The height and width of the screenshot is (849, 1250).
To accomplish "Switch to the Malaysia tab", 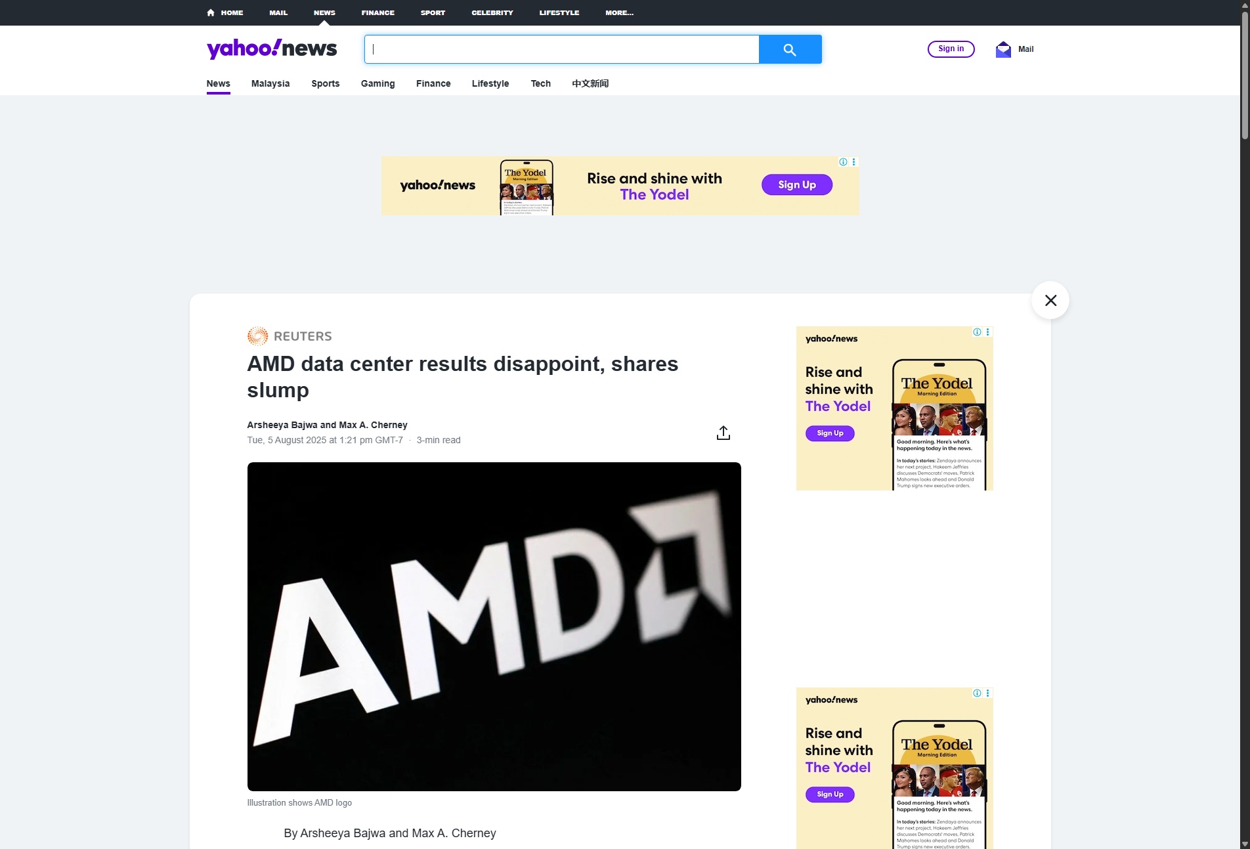I will point(270,83).
